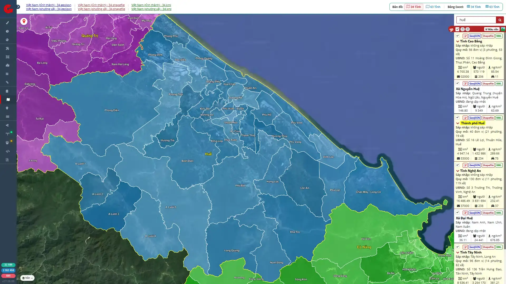Toggle the checkbox for Tỉnh Nghệ An
Image resolution: width=506 pixels, height=284 pixels.
[x=457, y=165]
